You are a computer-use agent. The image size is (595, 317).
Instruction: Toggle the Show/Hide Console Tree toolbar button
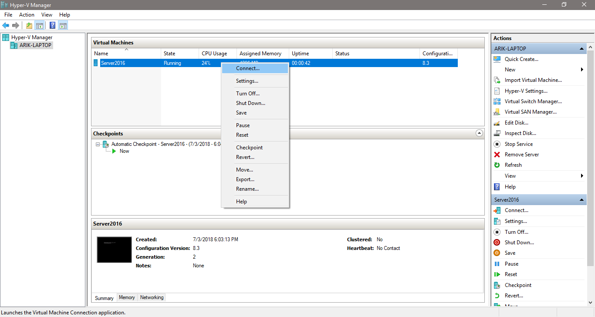click(40, 25)
